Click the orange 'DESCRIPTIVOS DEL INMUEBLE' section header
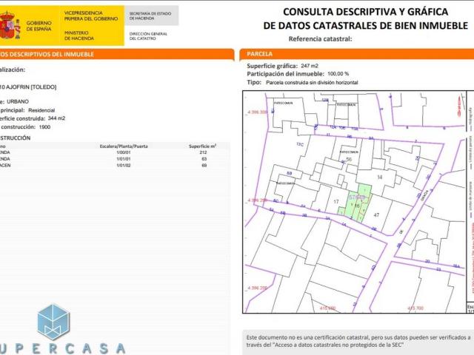The image size is (474, 355). [x=117, y=54]
